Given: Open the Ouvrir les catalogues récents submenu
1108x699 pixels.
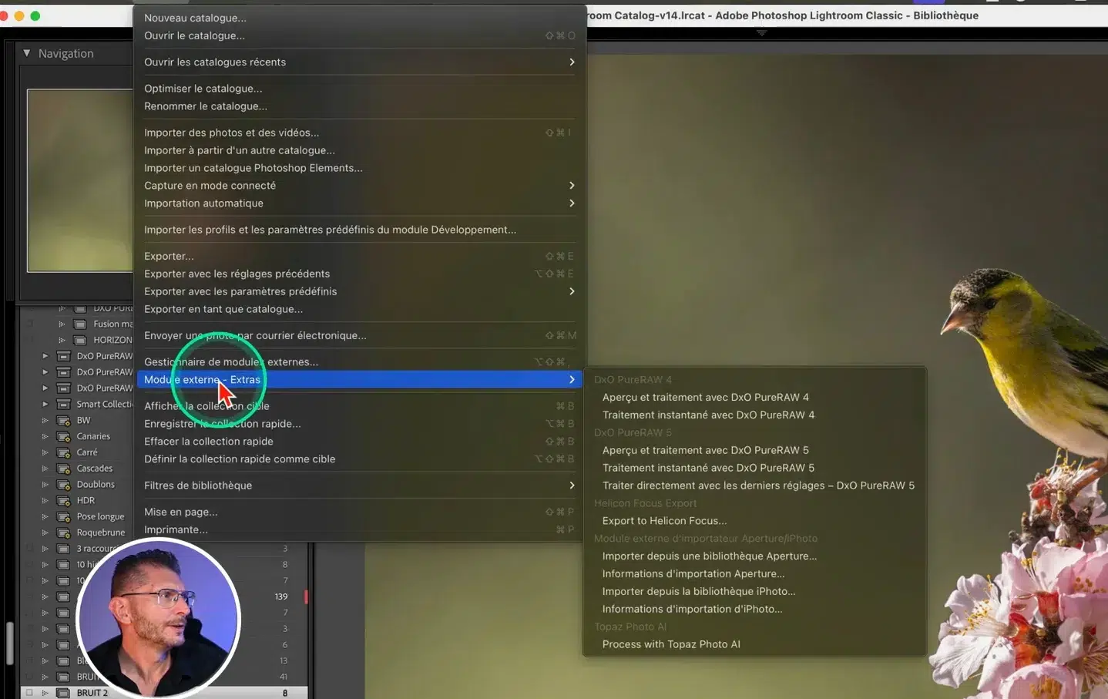Looking at the screenshot, I should click(359, 62).
